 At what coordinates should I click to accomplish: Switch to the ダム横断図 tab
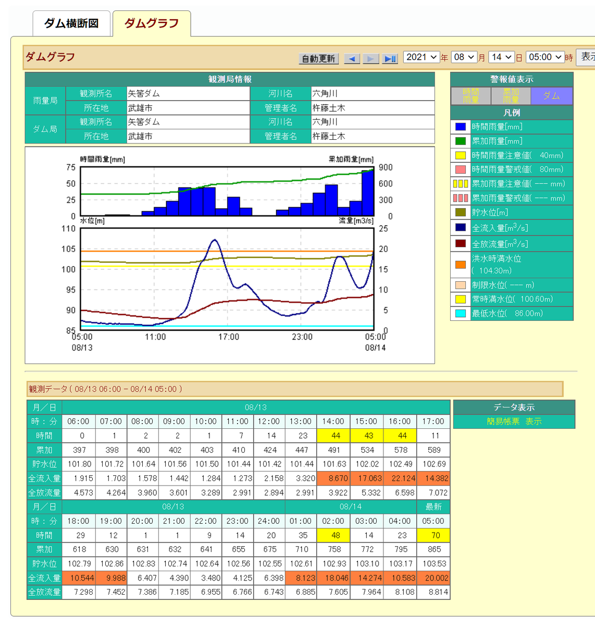71,23
